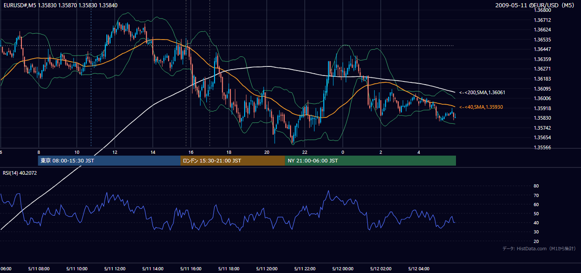Select the London session bar 15:30-21:00 JST

(x=233, y=161)
